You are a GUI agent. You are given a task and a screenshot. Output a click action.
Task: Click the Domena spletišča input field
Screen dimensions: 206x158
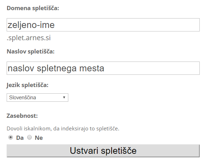pos(103,25)
